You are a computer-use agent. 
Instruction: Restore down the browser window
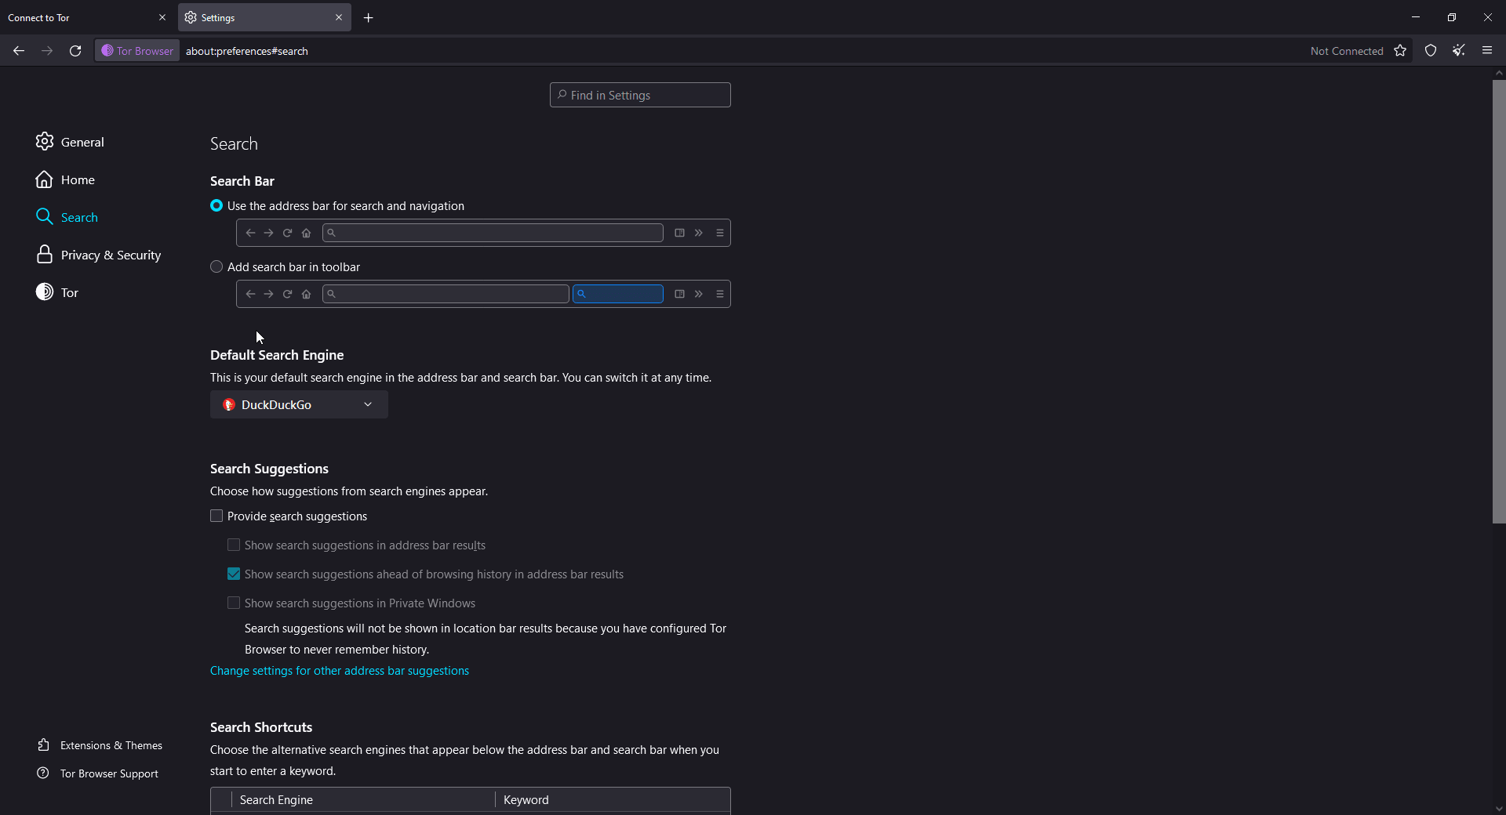point(1452,17)
